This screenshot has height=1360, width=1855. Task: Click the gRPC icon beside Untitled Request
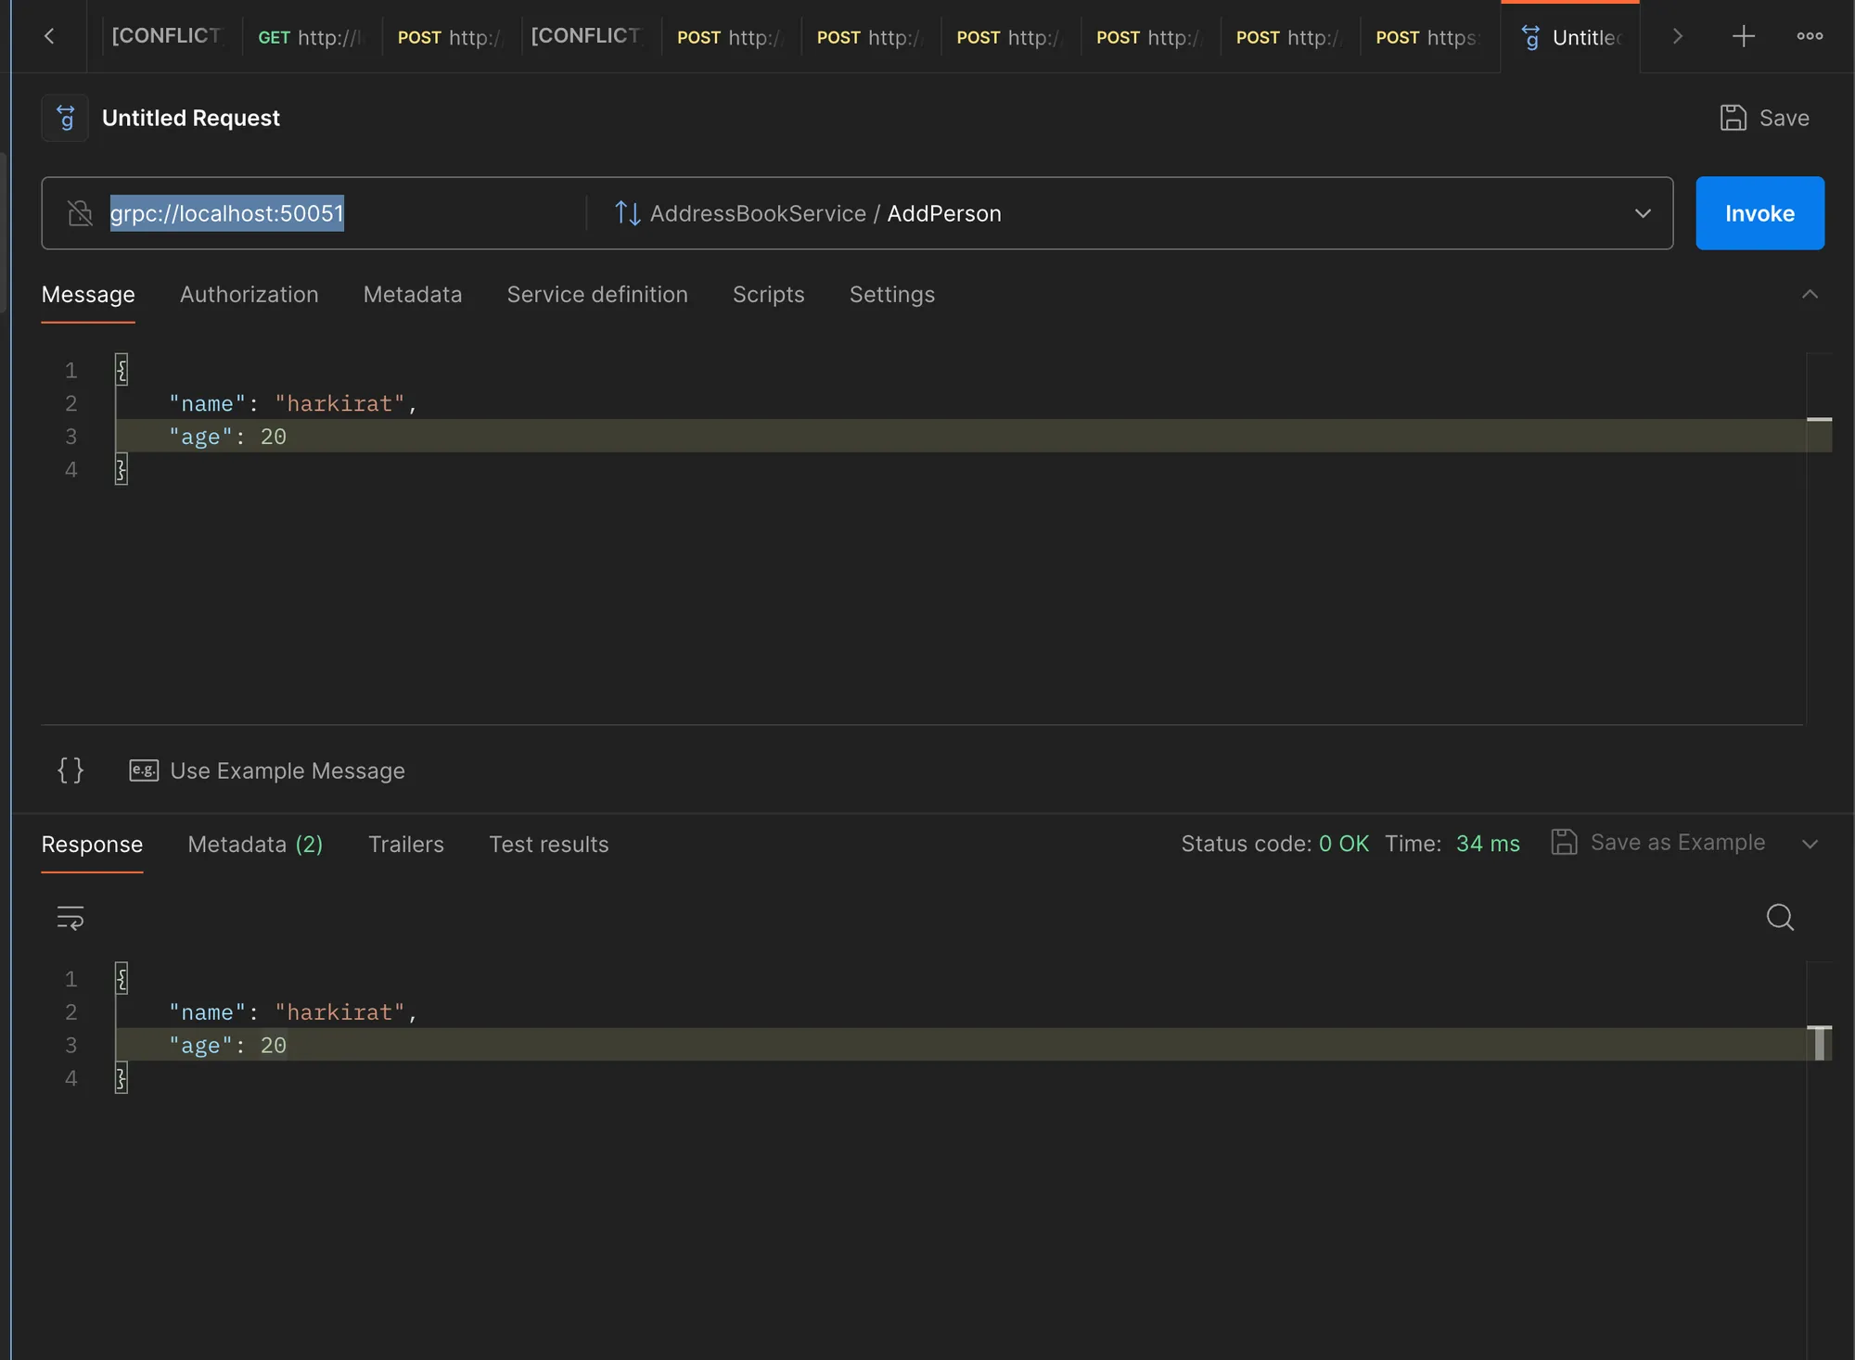coord(65,118)
